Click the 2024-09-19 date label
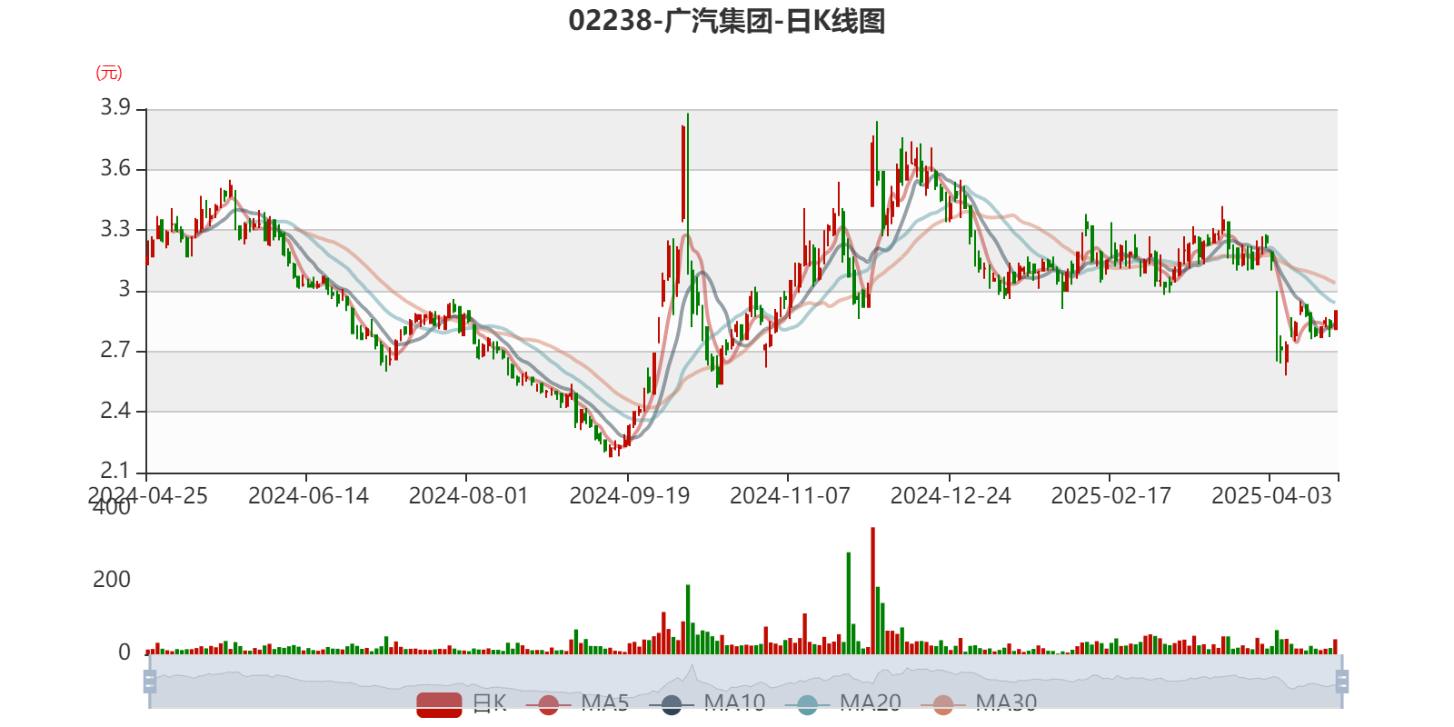Viewport: 1454px width, 727px height. coord(629,495)
